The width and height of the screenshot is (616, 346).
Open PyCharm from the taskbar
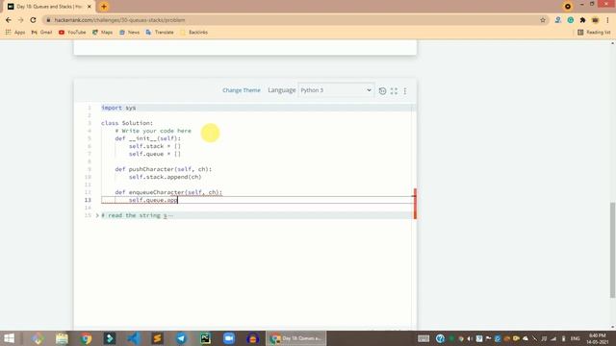tap(205, 338)
